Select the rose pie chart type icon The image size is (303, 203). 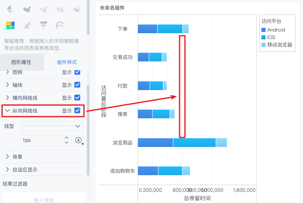pyautogui.click(x=10, y=9)
